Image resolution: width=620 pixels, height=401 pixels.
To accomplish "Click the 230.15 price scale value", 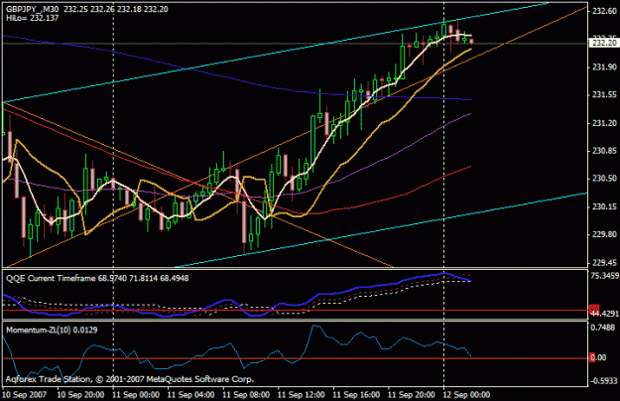I will (x=604, y=206).
